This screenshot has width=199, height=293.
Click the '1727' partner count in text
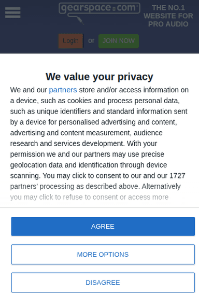177,176
